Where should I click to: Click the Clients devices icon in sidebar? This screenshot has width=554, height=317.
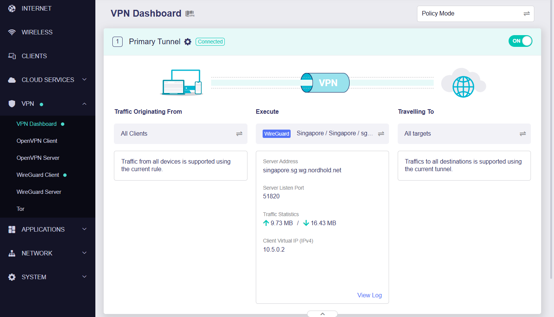pyautogui.click(x=12, y=56)
